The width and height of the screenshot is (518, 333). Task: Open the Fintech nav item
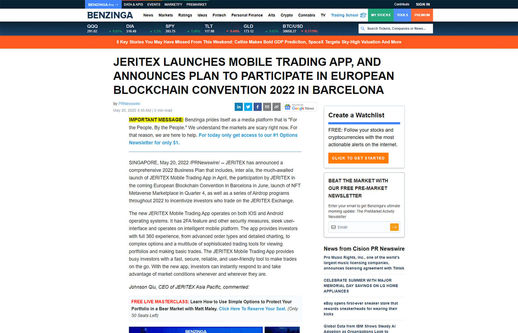tap(219, 15)
